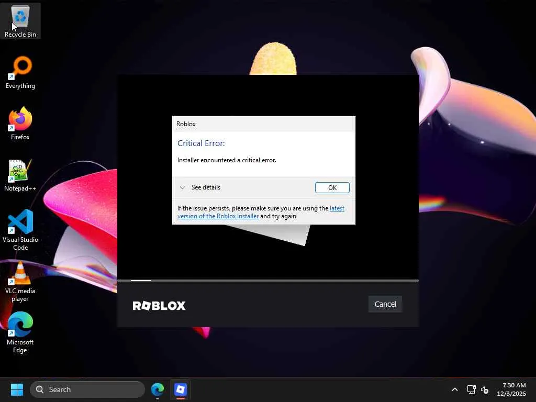This screenshot has height=402, width=536.
Task: Open the clock showing 7:30 AM
Action: [511, 389]
